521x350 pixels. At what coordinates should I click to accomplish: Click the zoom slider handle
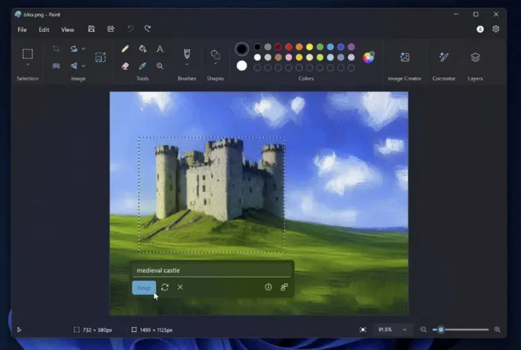coord(441,330)
